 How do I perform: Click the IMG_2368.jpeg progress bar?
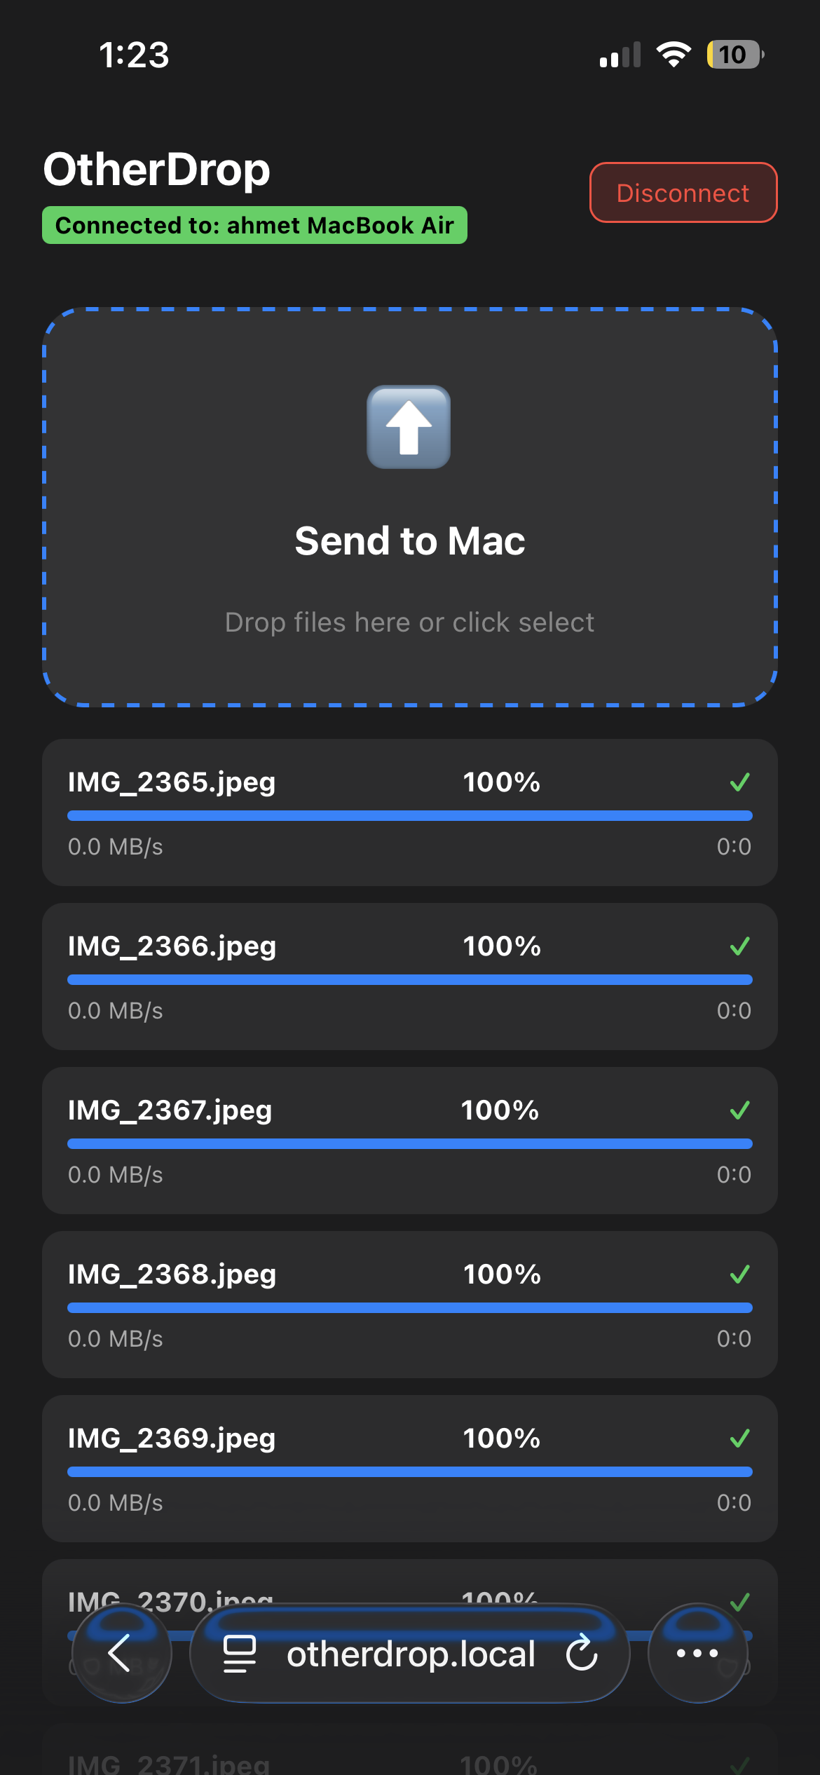pos(410,1307)
